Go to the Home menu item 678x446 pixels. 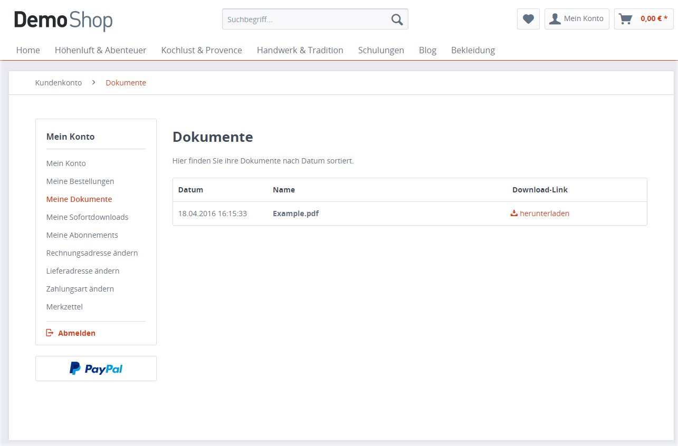(28, 50)
